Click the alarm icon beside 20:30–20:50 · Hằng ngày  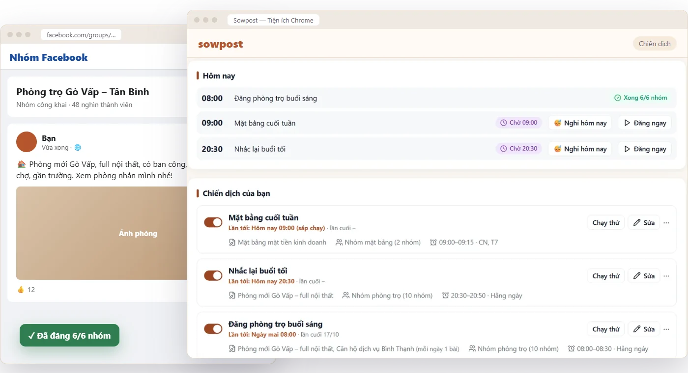[x=445, y=295]
